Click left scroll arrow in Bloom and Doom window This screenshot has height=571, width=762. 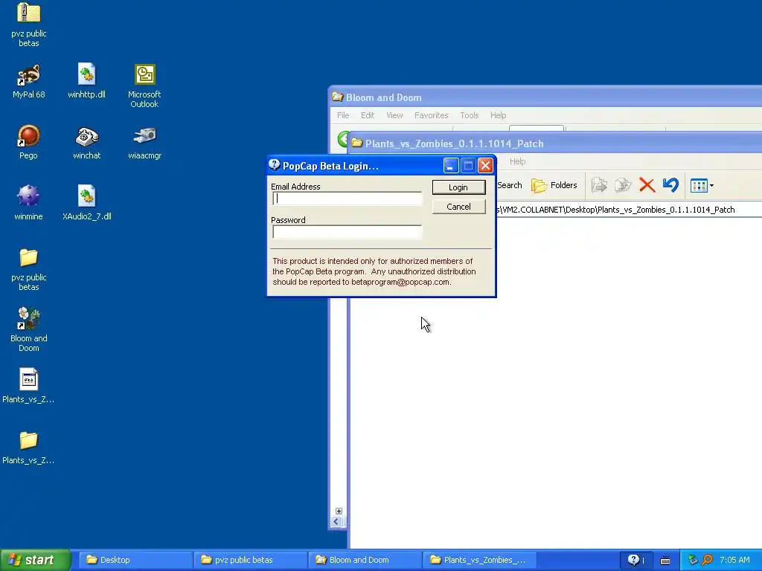[x=336, y=522]
